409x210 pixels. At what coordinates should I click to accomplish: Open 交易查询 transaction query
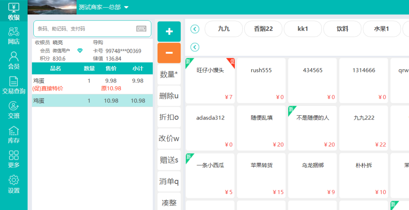14,85
